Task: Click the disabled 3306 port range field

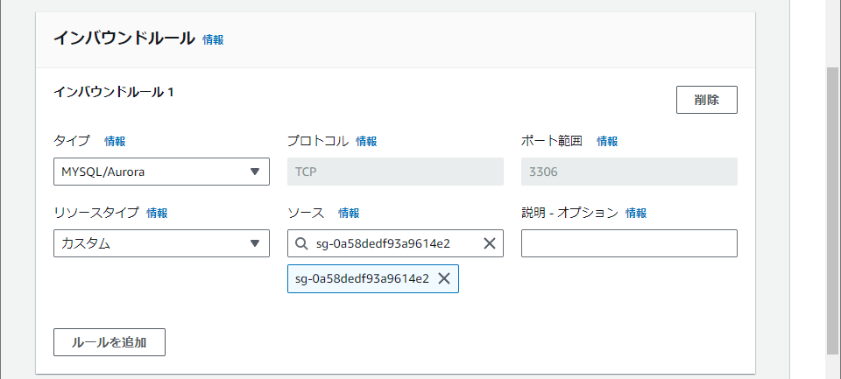Action: pos(629,172)
